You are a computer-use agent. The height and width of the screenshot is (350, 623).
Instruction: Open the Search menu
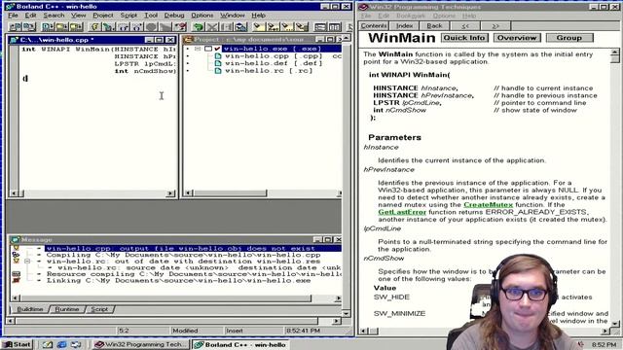(x=54, y=16)
